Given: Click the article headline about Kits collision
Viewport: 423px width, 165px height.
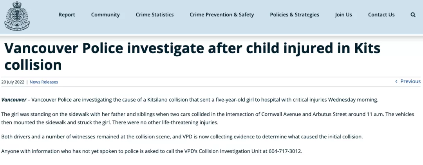Looking at the screenshot, I should [x=192, y=57].
